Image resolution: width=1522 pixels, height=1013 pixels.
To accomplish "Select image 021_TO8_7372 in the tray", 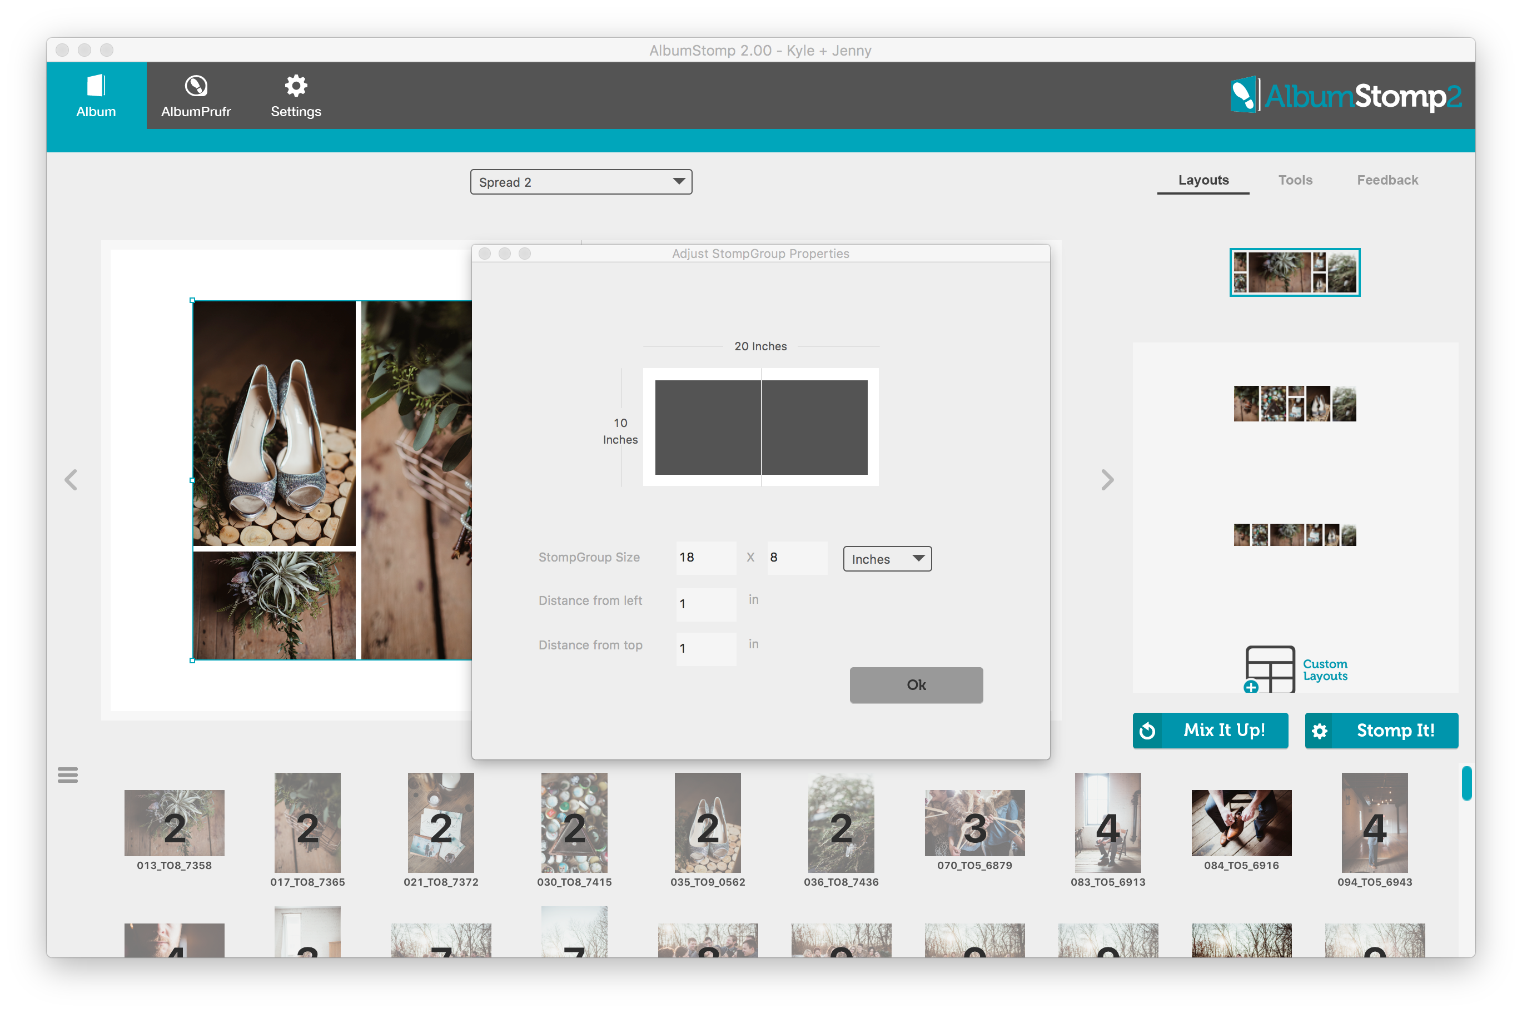I will [x=441, y=823].
